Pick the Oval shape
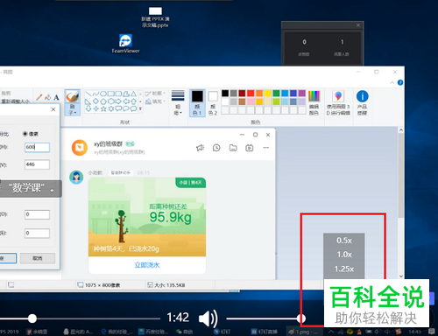Viewport: 438px width, 336px height. point(103,94)
